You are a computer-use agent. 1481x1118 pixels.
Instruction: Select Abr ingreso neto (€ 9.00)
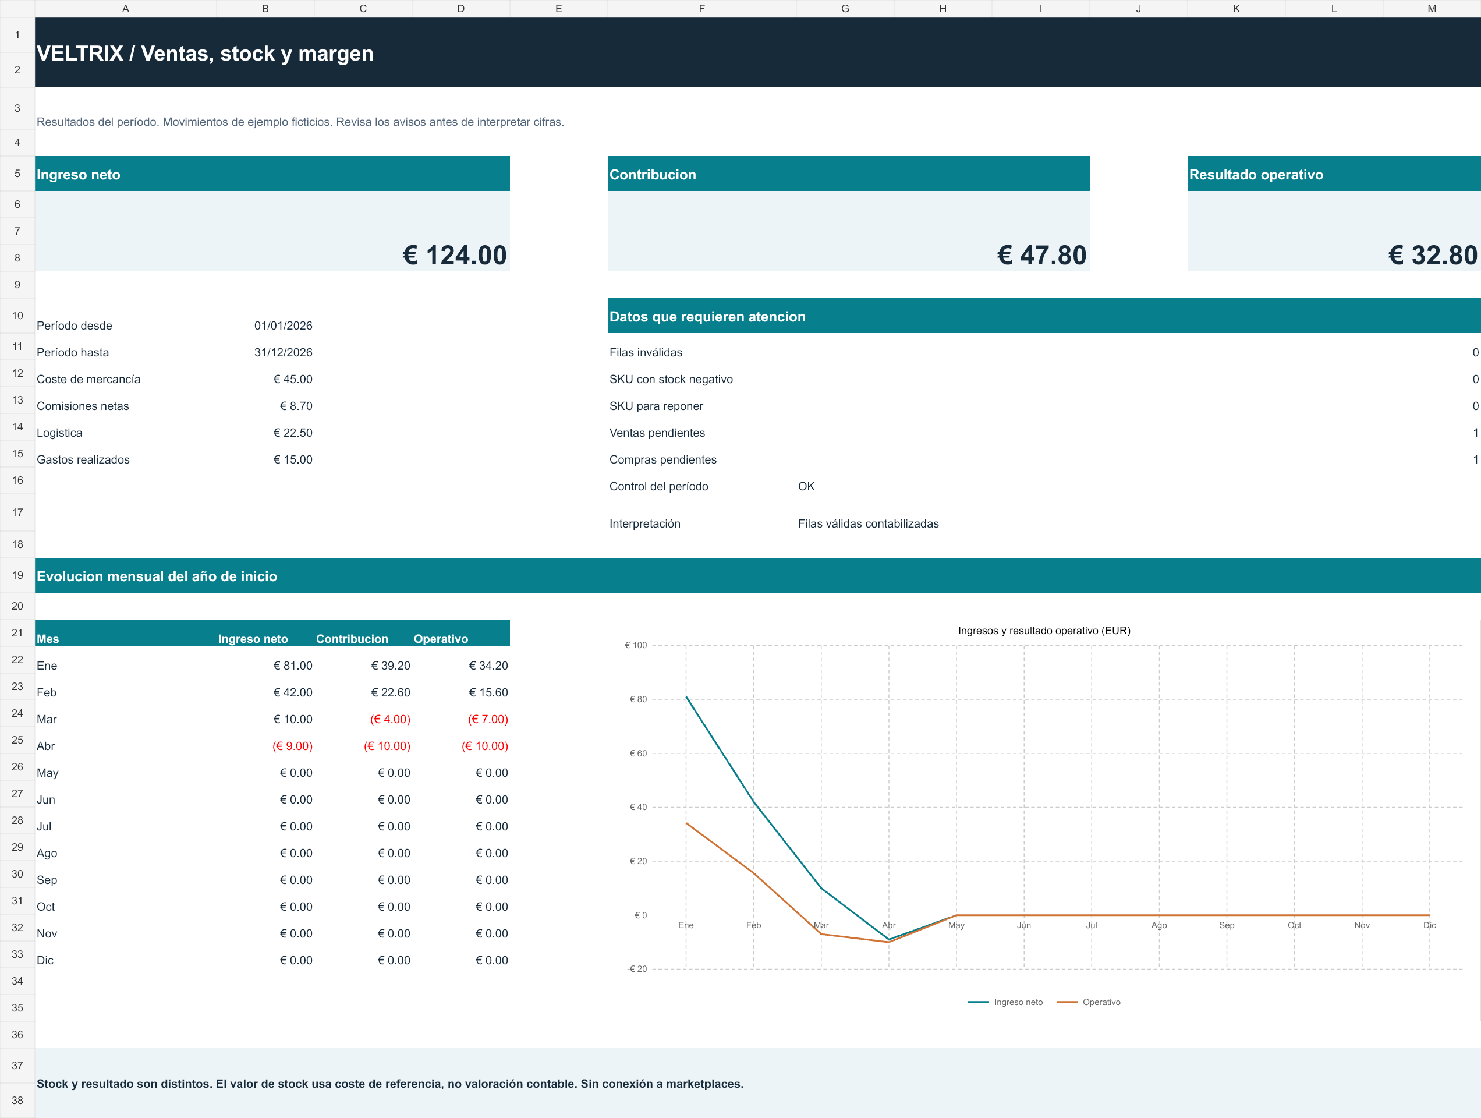click(x=292, y=746)
